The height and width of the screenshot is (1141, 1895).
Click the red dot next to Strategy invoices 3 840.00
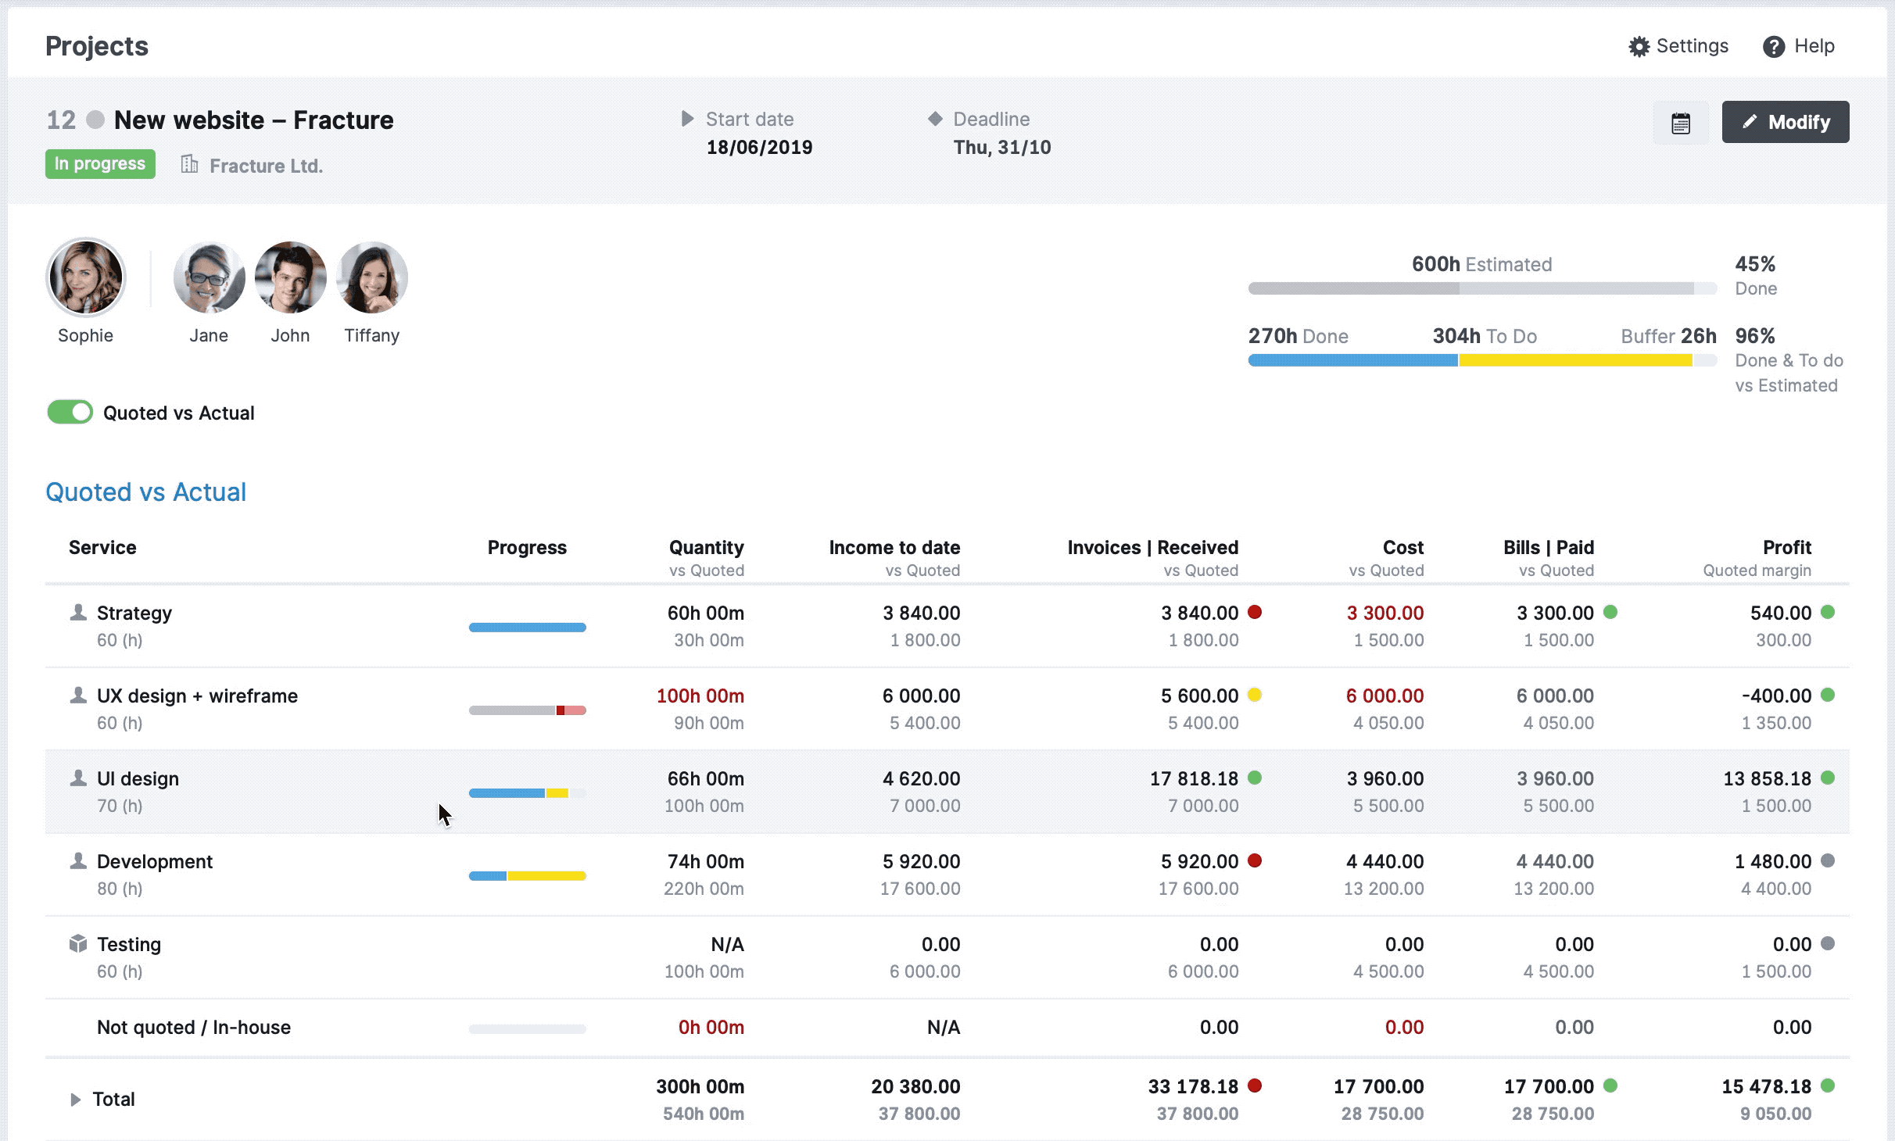point(1255,612)
